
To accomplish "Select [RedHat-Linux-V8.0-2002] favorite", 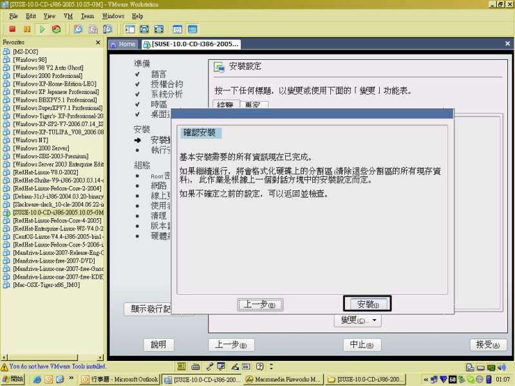I will pos(45,172).
